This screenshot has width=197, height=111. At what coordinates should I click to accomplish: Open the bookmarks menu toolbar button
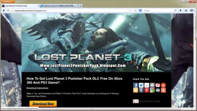tap(192, 10)
